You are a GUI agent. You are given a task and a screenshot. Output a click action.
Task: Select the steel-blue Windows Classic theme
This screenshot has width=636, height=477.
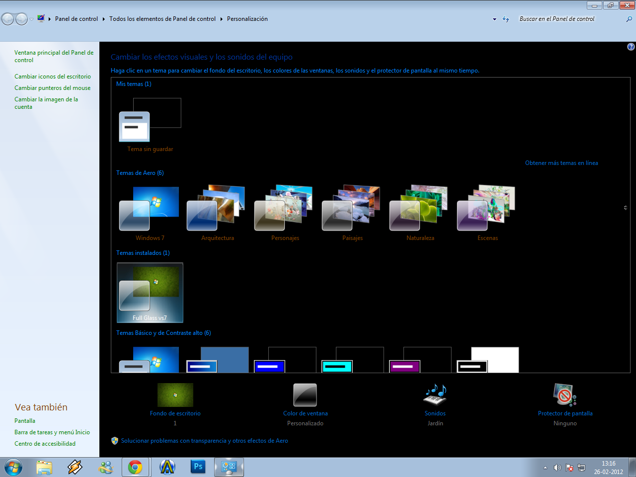click(217, 360)
